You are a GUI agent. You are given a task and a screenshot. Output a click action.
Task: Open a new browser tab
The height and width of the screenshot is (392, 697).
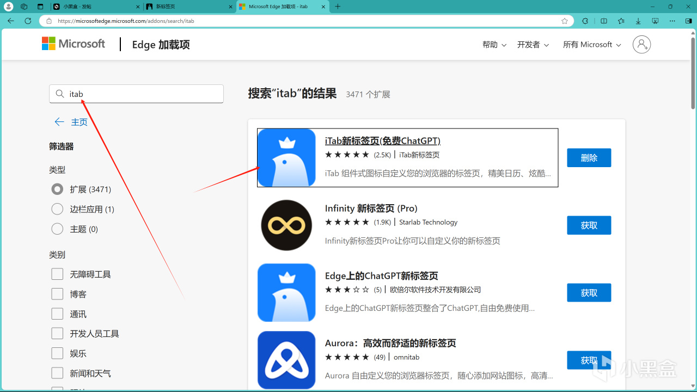(338, 7)
